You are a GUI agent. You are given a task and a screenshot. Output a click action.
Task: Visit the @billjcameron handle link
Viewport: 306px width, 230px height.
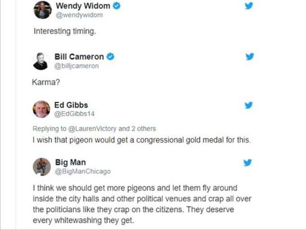click(76, 66)
